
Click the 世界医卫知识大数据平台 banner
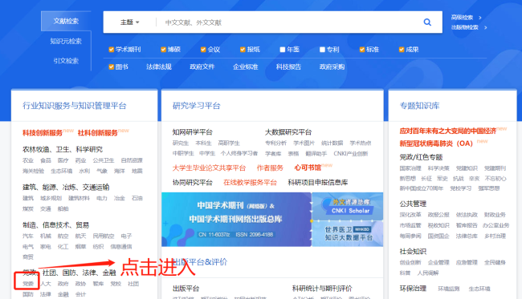pos(348,233)
